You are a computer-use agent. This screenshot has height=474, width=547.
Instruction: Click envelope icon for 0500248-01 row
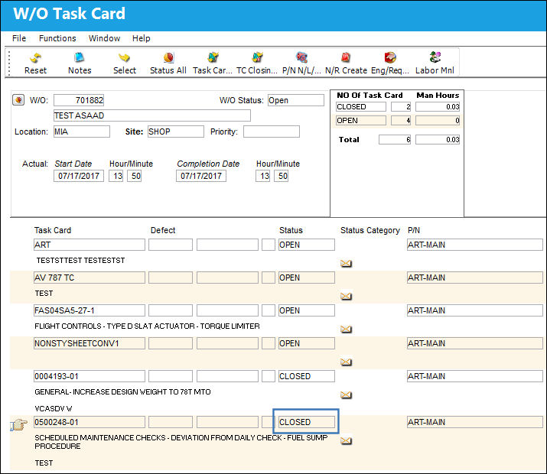pyautogui.click(x=346, y=440)
